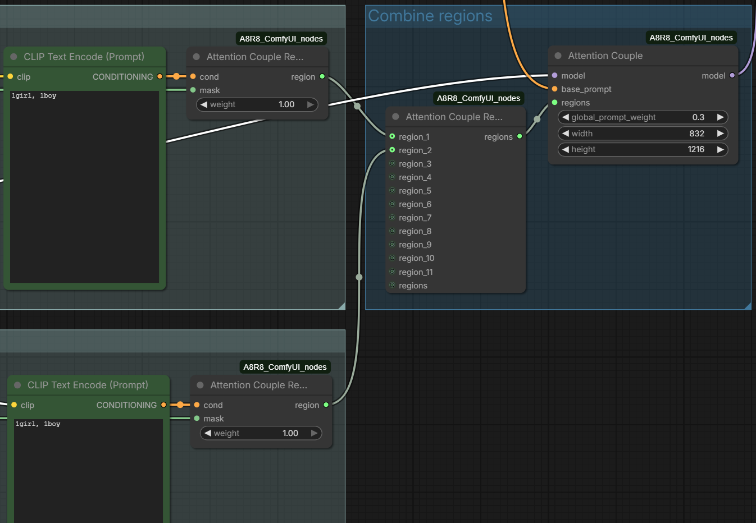Click the global_prompt_weight value 0.3

[698, 117]
